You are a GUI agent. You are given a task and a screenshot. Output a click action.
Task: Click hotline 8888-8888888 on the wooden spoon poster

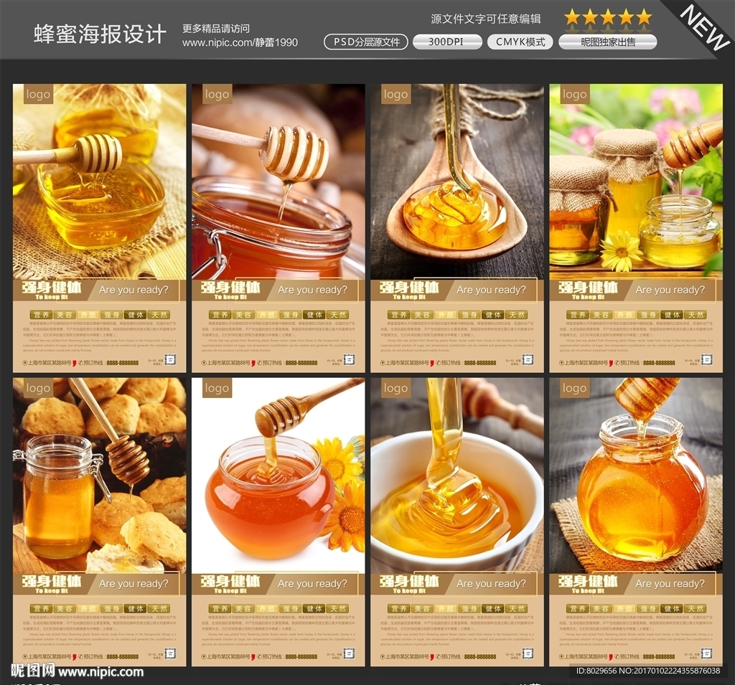point(479,363)
